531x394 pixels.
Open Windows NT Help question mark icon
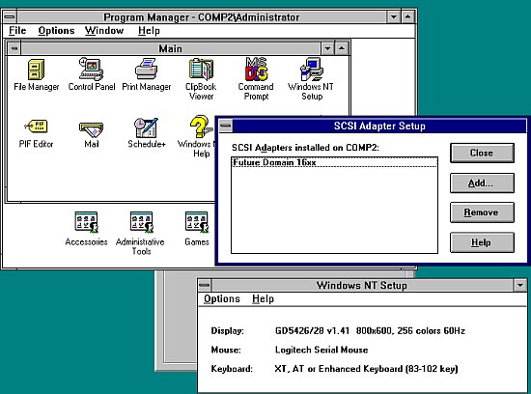click(x=201, y=127)
